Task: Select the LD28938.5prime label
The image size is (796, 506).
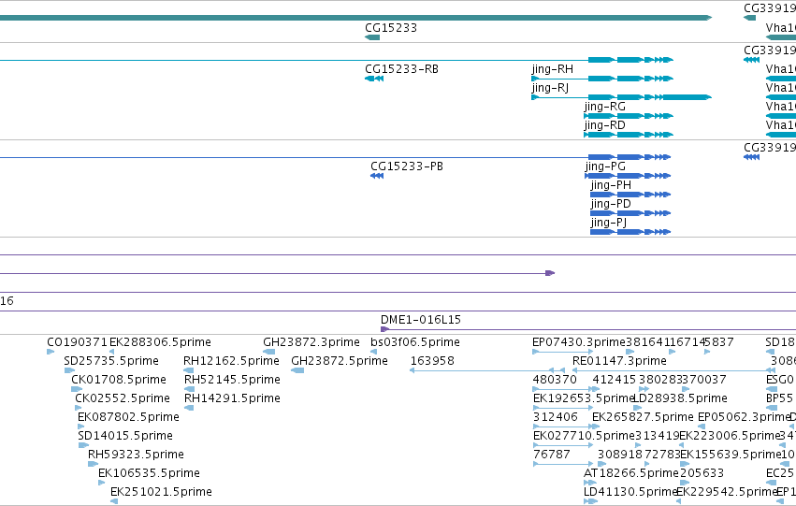Action: click(680, 398)
